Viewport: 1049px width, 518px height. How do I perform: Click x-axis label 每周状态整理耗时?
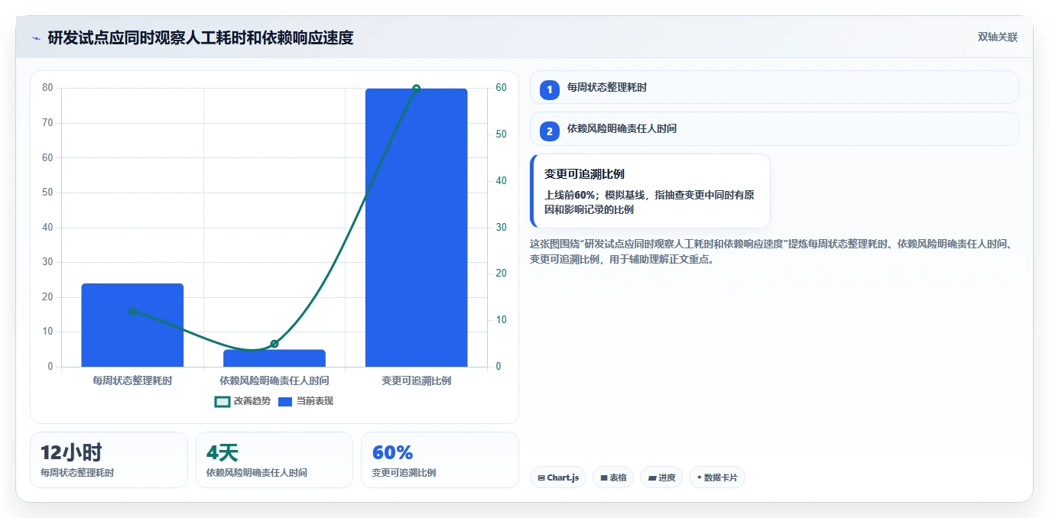pos(132,380)
